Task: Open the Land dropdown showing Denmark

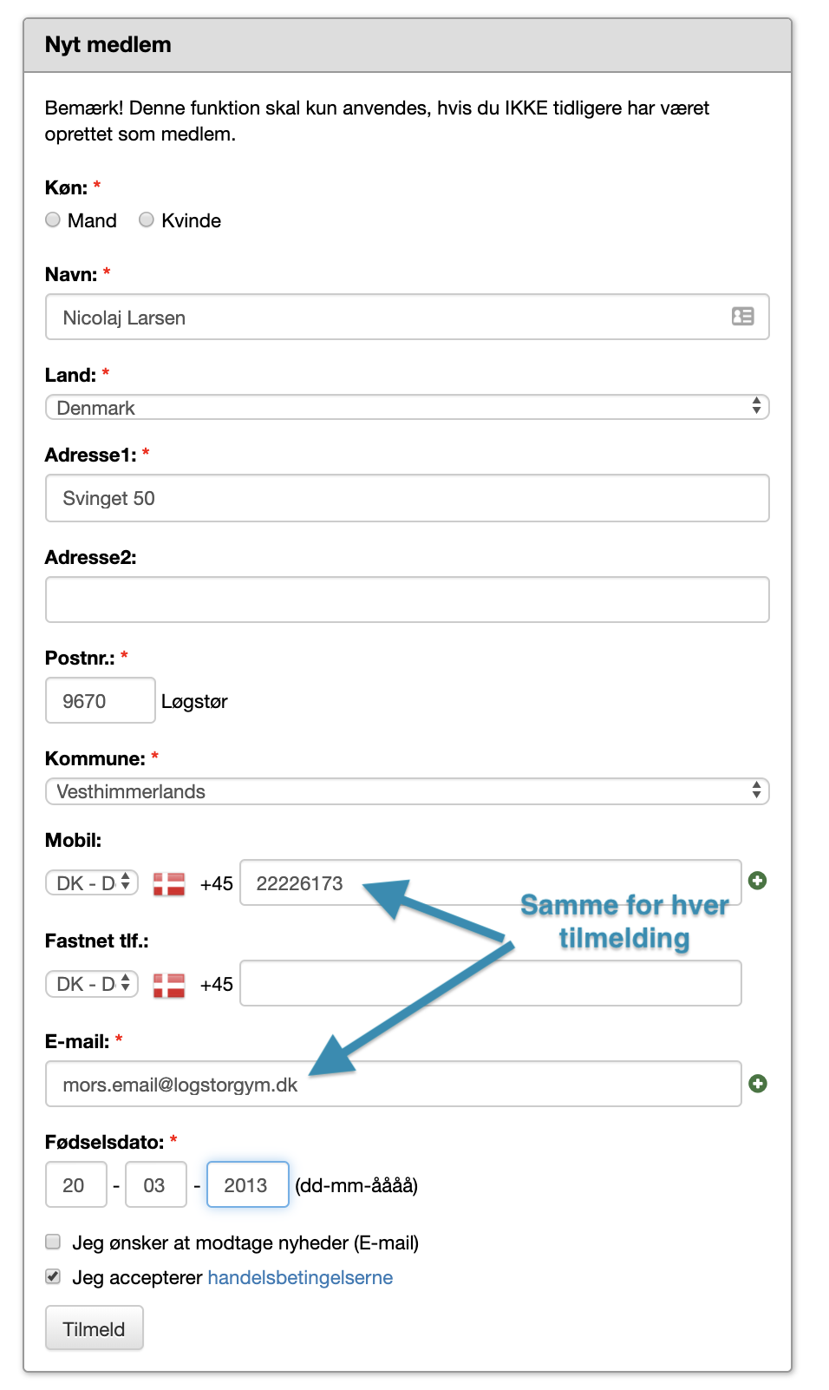Action: 407,407
